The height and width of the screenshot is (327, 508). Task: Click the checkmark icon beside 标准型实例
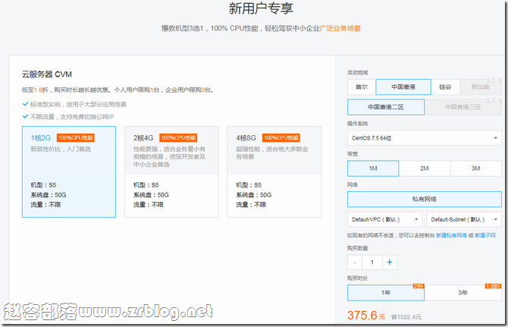click(25, 104)
